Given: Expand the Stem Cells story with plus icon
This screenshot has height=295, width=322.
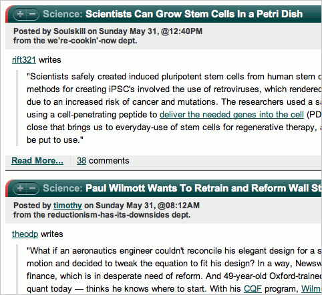Looking at the screenshot, I should coord(20,14).
